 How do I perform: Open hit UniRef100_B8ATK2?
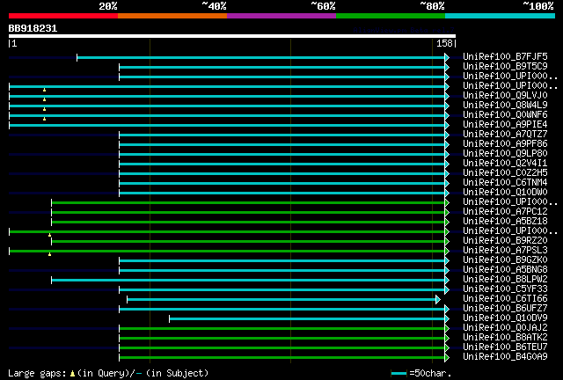tap(505, 338)
